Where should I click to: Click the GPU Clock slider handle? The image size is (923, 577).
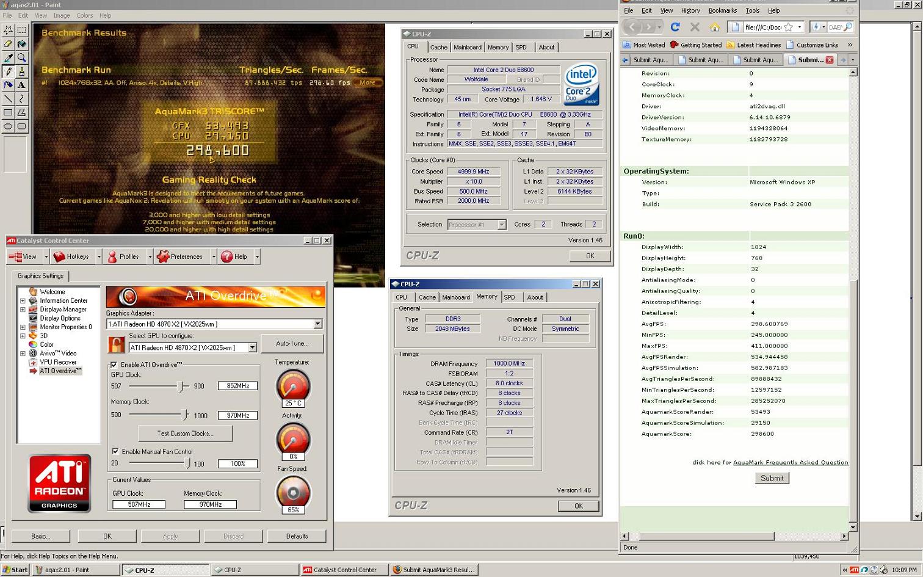pos(180,386)
